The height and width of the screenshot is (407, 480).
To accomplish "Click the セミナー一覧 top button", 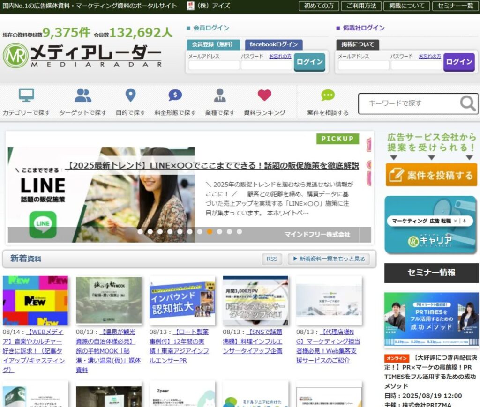I will pos(455,6).
